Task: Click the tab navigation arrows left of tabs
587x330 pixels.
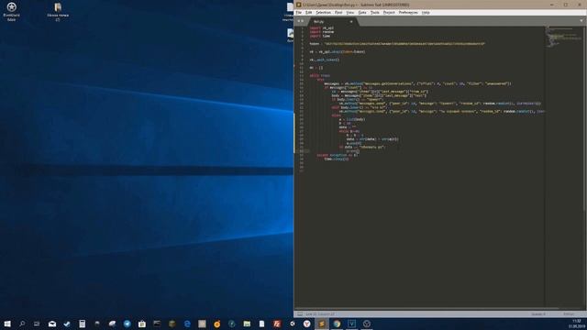Action: point(300,21)
